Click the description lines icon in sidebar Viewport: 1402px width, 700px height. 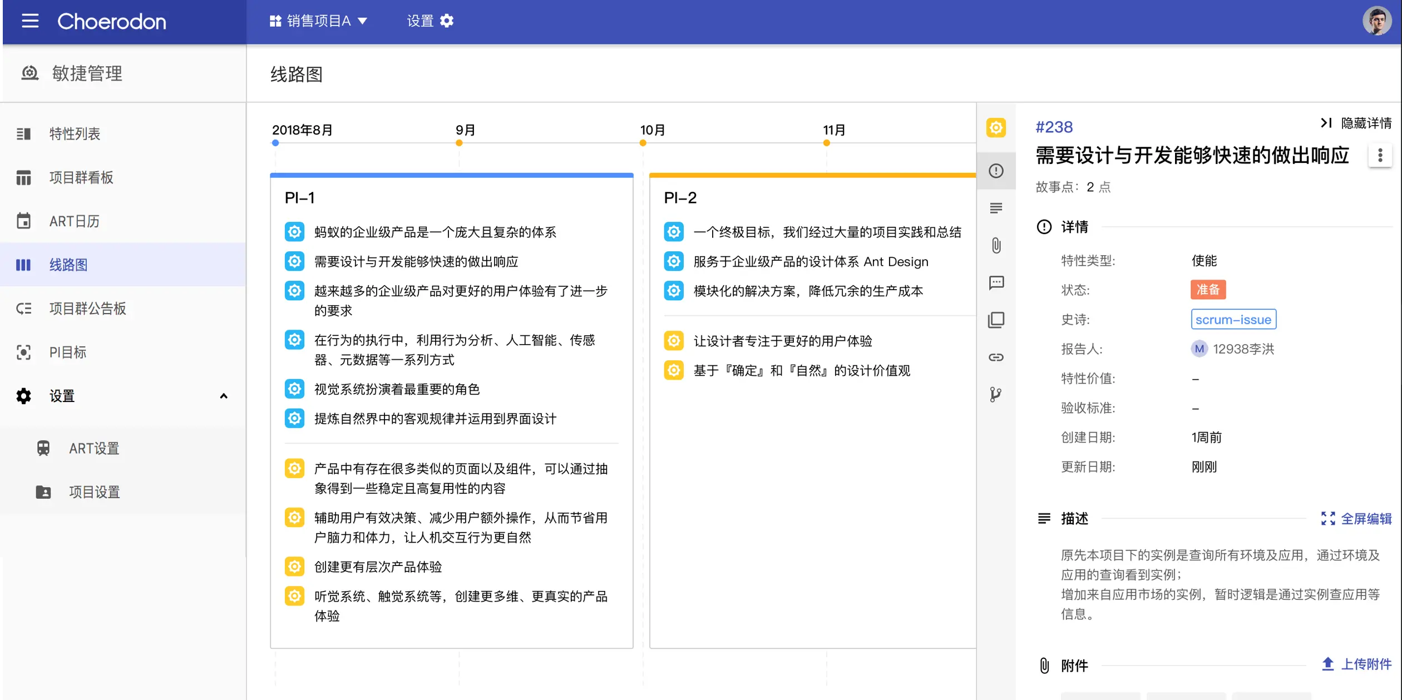pos(996,208)
